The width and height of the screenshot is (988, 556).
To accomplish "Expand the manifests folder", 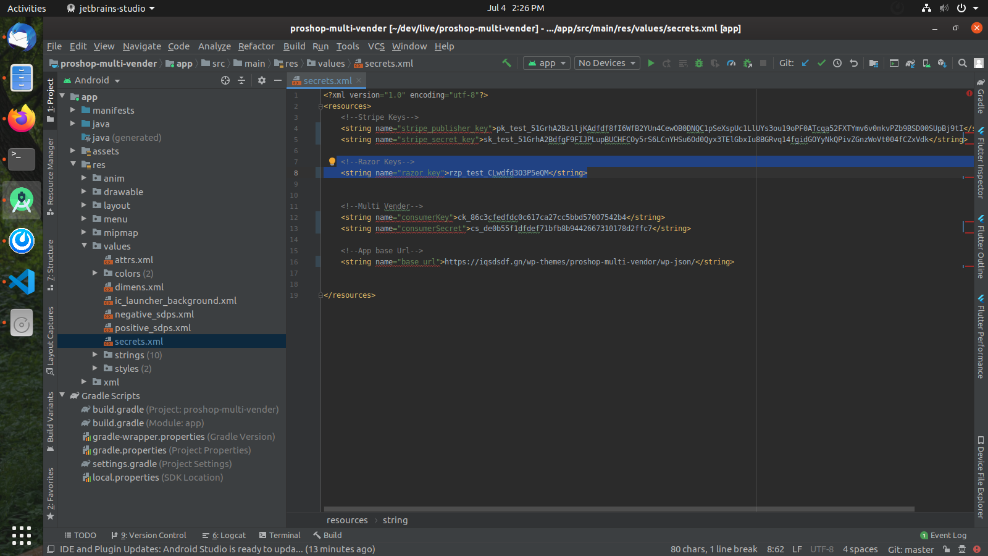I will pyautogui.click(x=73, y=110).
